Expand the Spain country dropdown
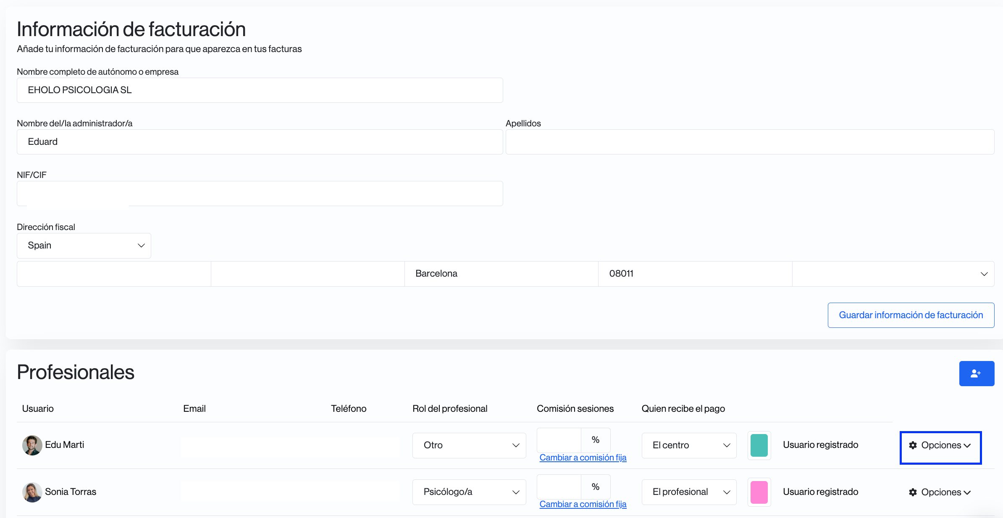 [84, 246]
